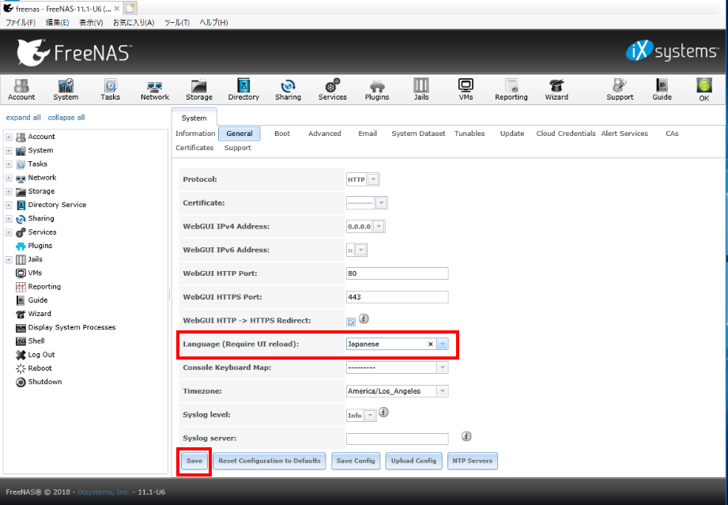Screen dimensions: 728x505
Task: Click the NTP Servers button
Action: click(472, 461)
